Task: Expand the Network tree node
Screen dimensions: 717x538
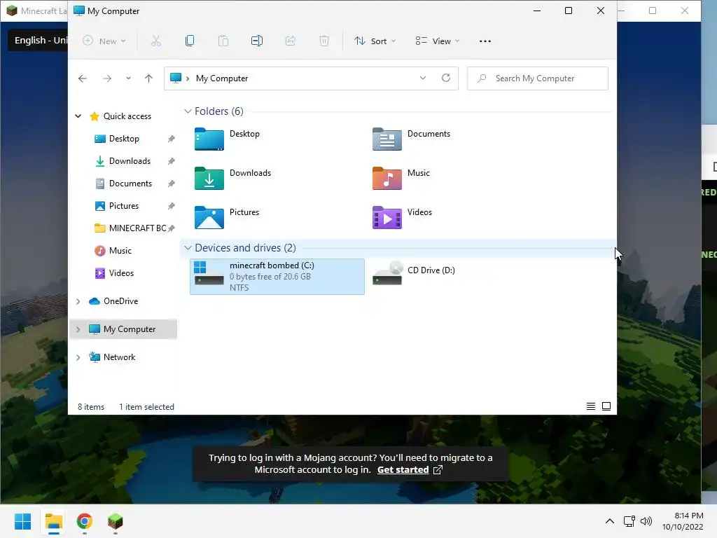Action: click(x=78, y=357)
